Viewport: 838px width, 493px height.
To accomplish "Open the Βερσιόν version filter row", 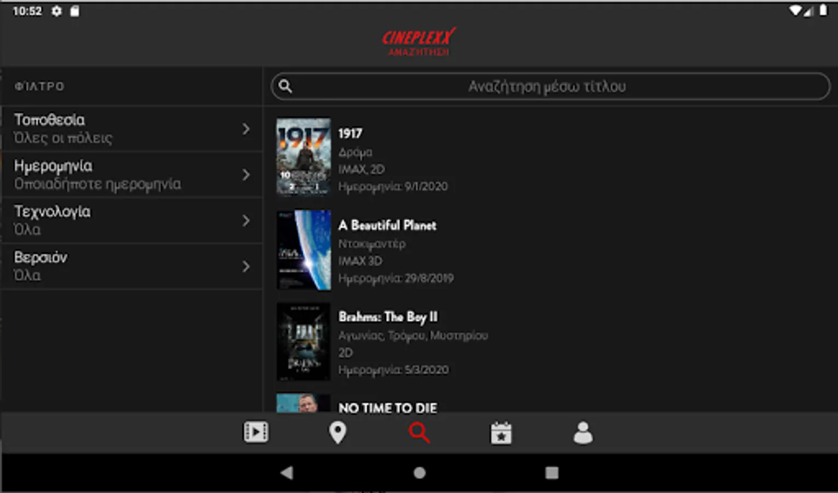I will [x=131, y=266].
